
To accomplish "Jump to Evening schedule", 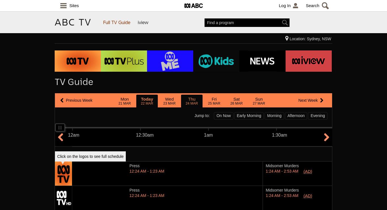I will 318,116.
